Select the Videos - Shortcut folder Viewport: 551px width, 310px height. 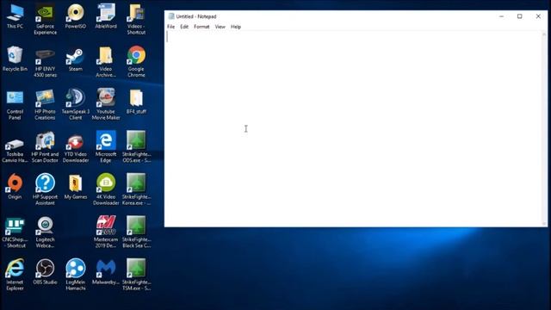point(136,19)
